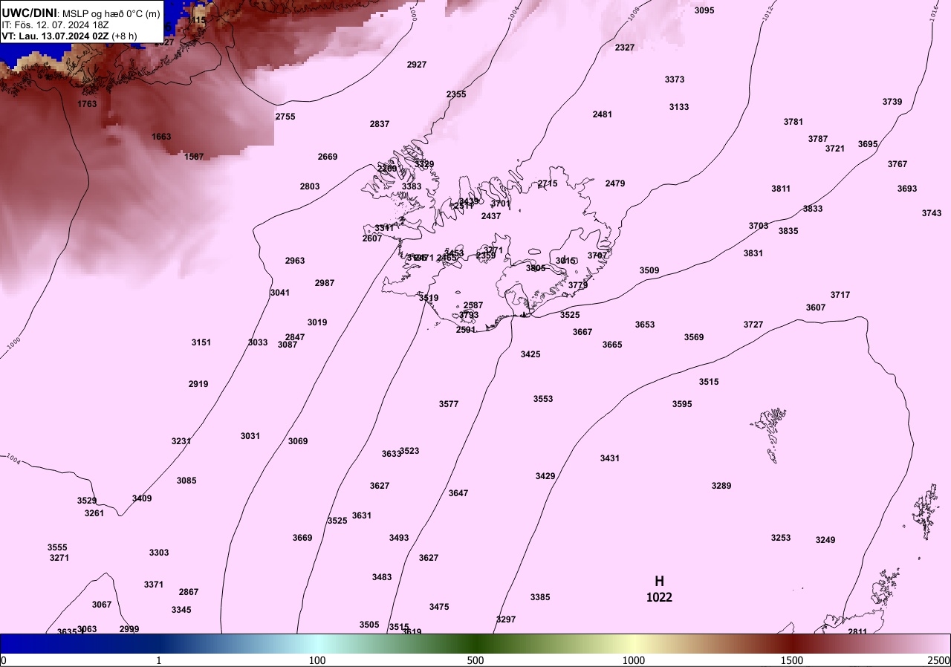This screenshot has width=951, height=667.
Task: Click the map value 2867
Action: coord(189,592)
